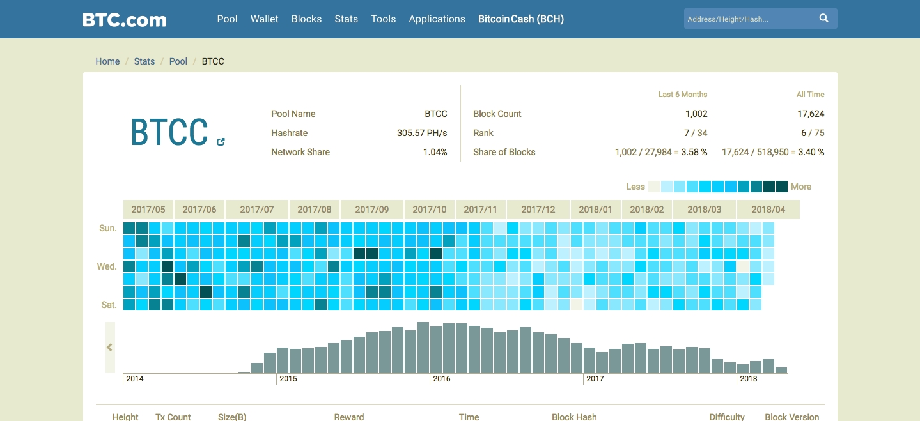This screenshot has height=421, width=920.
Task: Click the 2017/06 month header
Action: 199,210
